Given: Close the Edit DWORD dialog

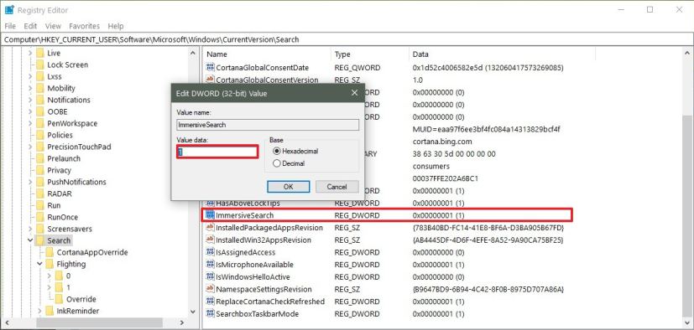Looking at the screenshot, I should 354,93.
